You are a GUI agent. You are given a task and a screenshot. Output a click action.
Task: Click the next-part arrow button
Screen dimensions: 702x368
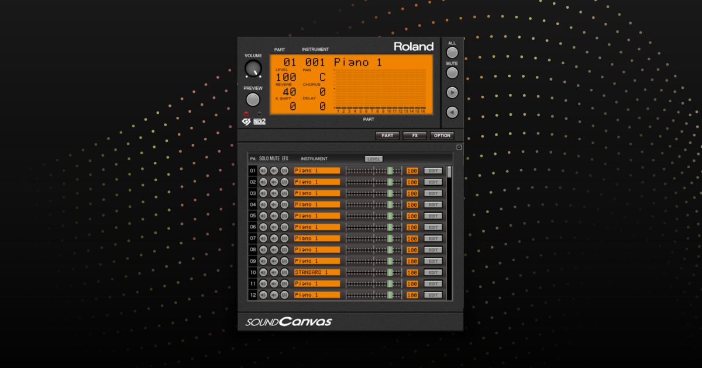[452, 92]
